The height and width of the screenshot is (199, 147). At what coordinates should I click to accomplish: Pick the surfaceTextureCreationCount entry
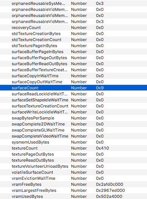click(x=73, y=106)
